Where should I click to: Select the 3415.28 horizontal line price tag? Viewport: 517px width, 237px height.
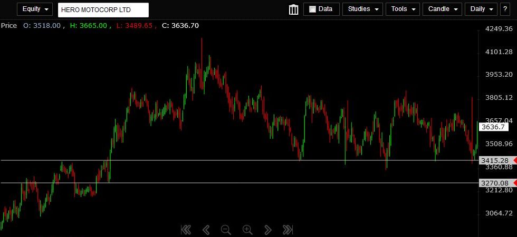coord(495,160)
